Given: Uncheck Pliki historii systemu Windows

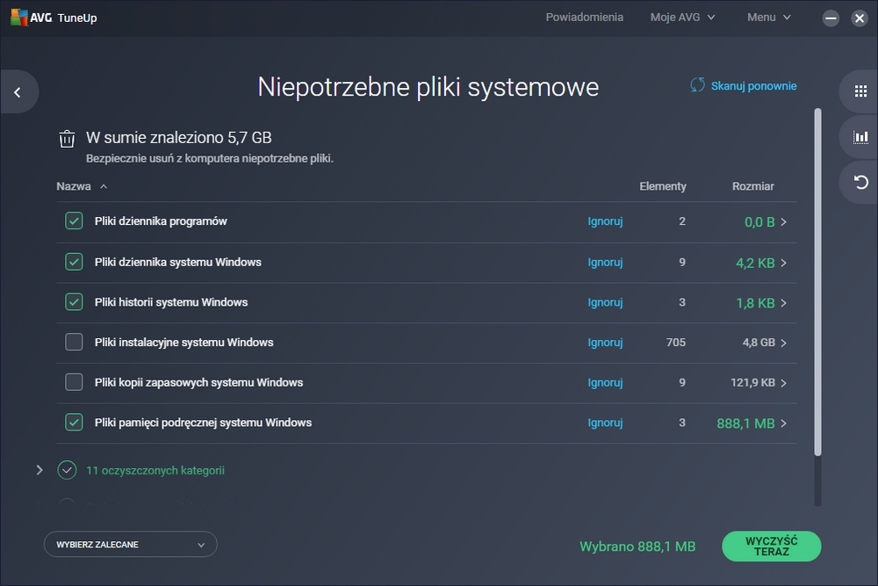Looking at the screenshot, I should [x=74, y=302].
